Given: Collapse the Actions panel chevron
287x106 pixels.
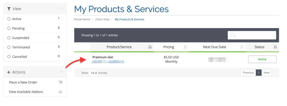Looking at the screenshot, I should point(61,72).
